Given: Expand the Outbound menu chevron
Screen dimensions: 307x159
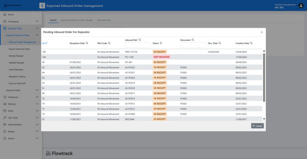Looking at the screenshot, I should (37, 97).
